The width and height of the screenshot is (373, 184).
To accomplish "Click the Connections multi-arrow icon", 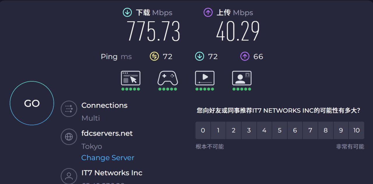I will [69, 109].
